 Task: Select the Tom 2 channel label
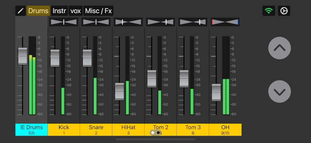(x=161, y=130)
